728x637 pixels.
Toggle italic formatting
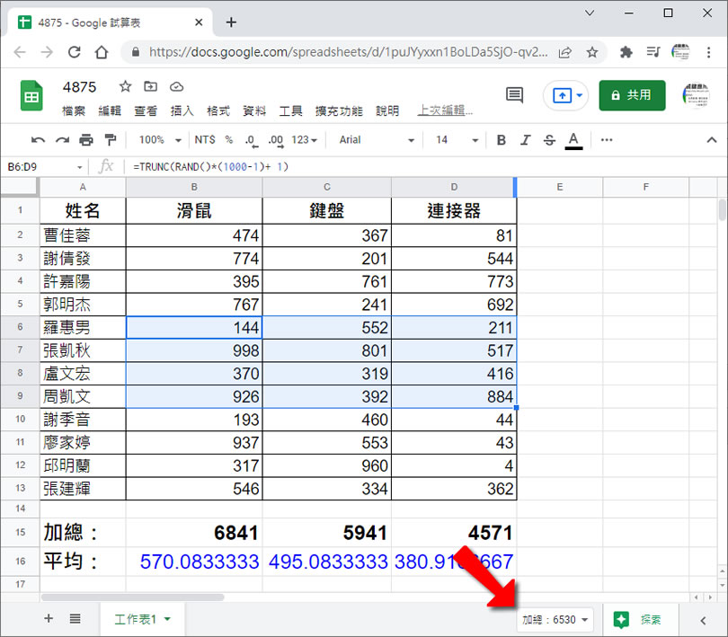point(525,140)
